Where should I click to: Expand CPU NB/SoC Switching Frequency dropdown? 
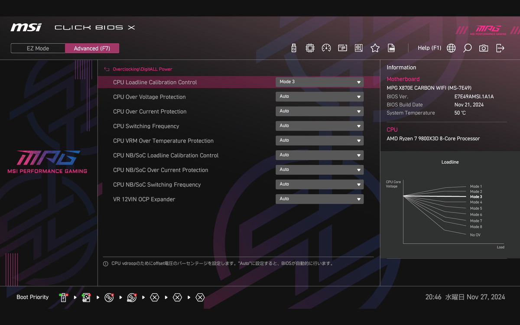319,185
